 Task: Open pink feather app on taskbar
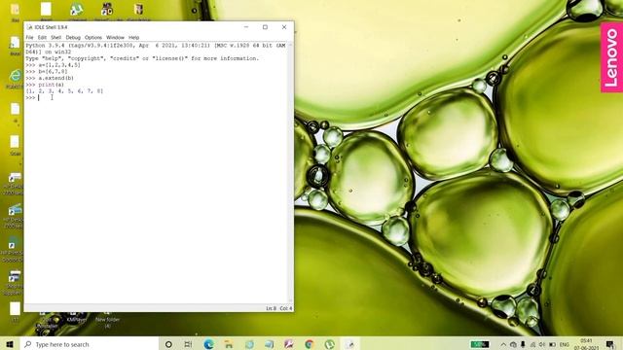289,344
